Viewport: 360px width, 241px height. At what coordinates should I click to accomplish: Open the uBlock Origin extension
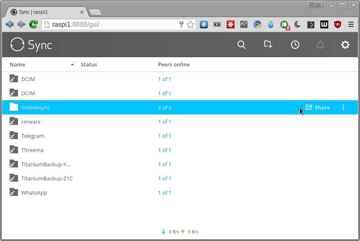pos(337,24)
